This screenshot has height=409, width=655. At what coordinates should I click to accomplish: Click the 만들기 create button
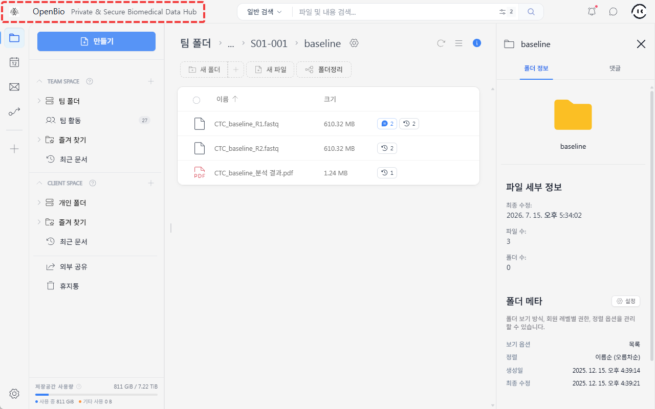[x=96, y=41]
